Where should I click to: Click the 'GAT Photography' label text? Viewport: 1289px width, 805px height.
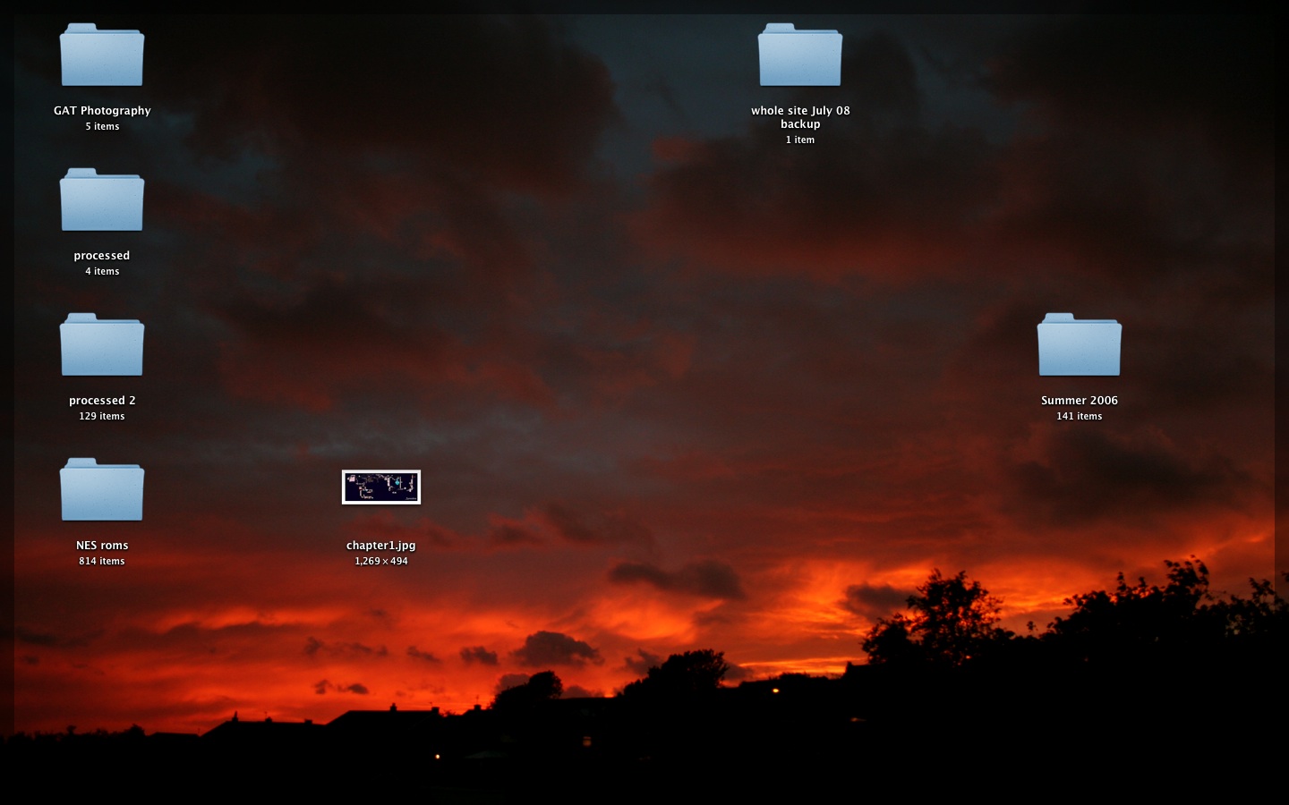[x=102, y=111]
